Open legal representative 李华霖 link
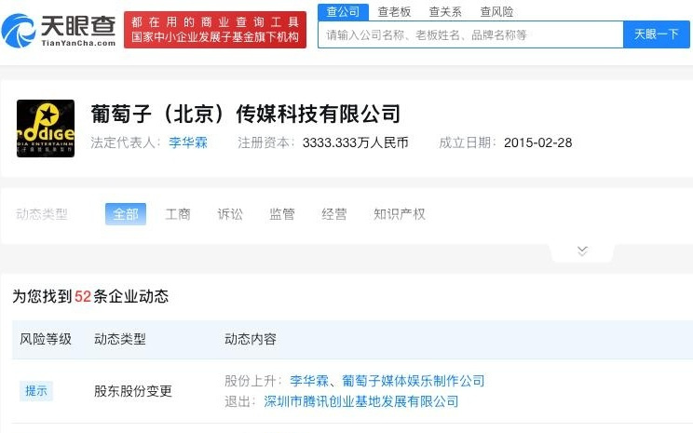 [188, 142]
